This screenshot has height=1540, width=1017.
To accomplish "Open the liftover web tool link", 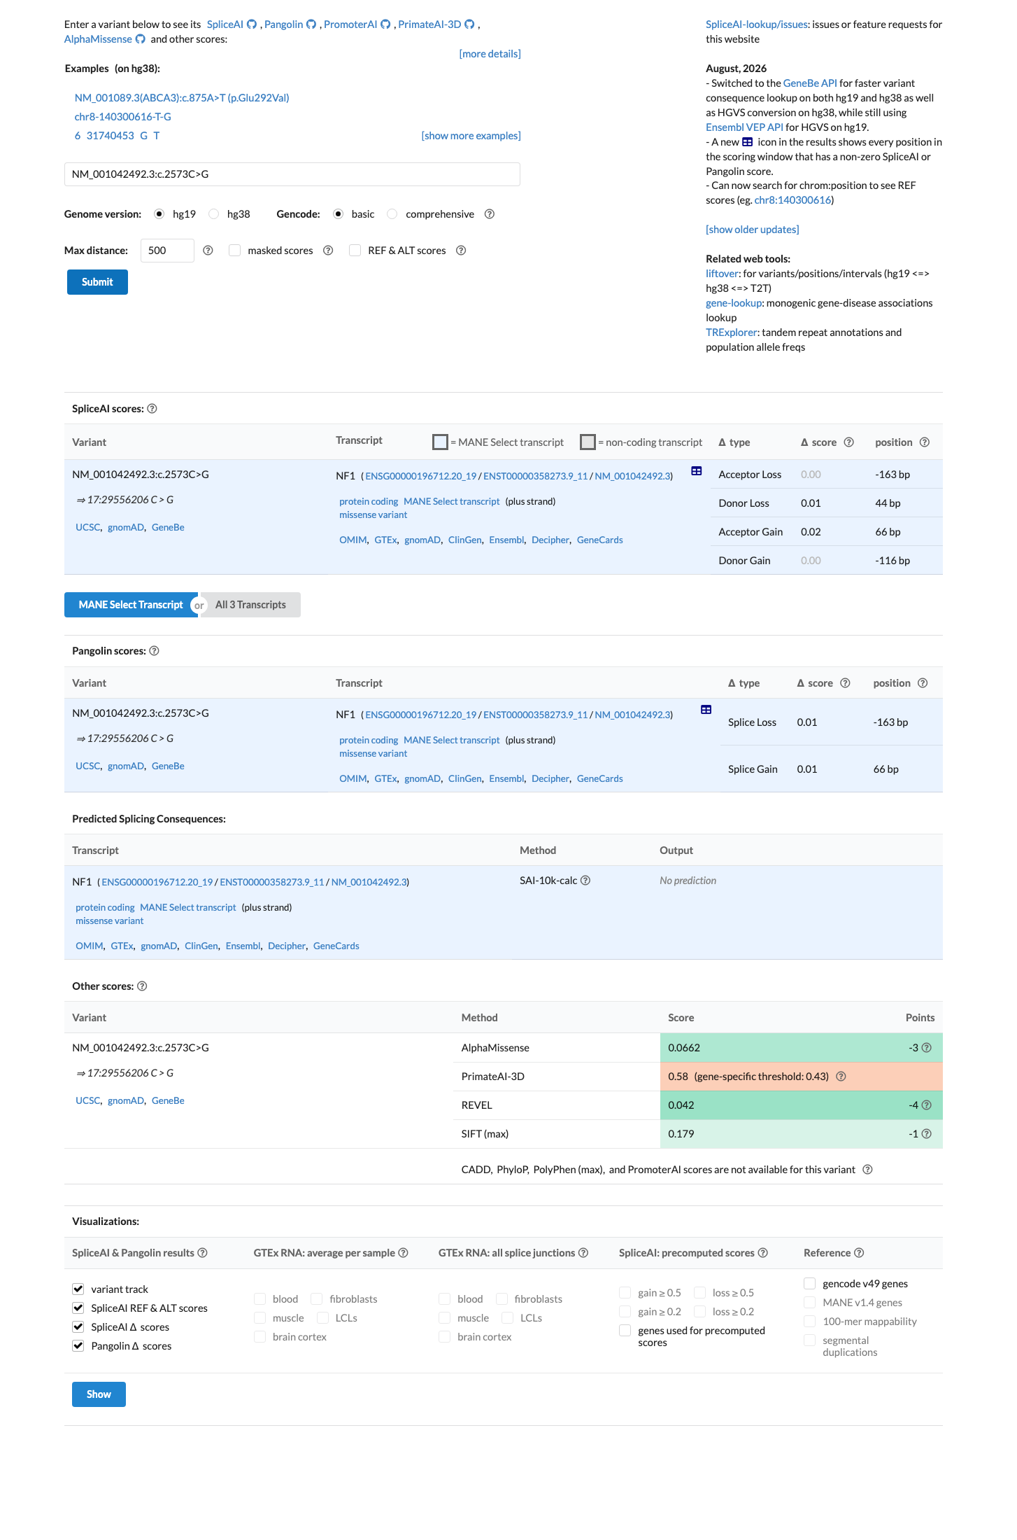I will point(722,274).
